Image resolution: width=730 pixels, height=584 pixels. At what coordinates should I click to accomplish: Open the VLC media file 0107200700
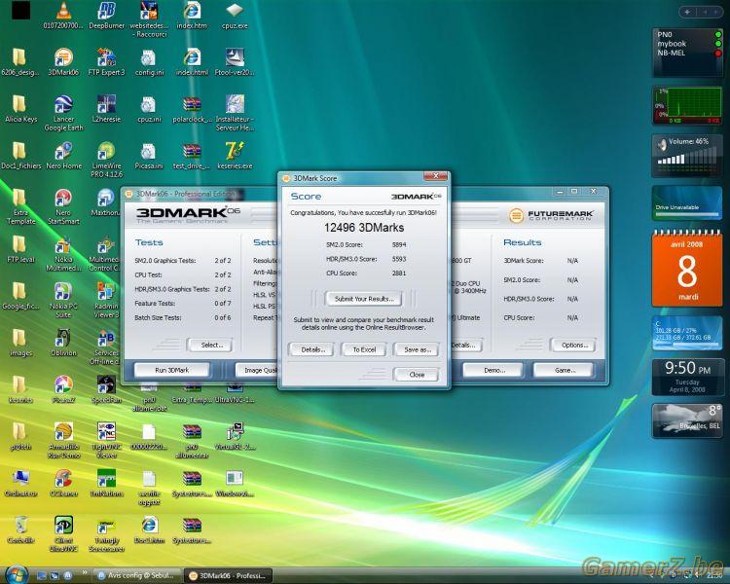(x=63, y=15)
